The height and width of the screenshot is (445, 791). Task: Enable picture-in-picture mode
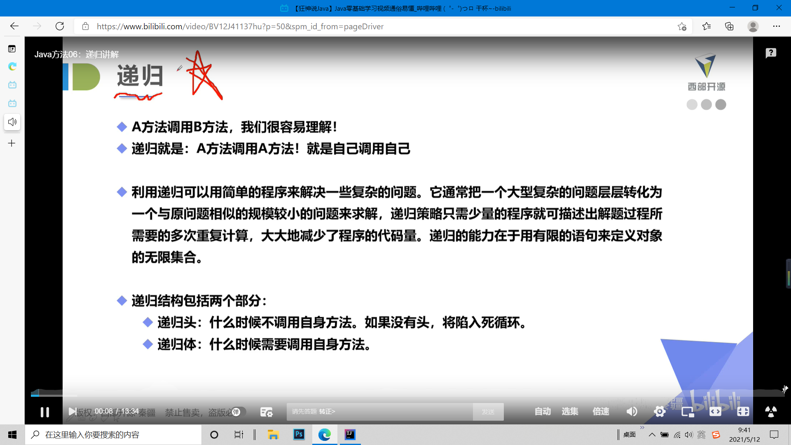point(688,412)
